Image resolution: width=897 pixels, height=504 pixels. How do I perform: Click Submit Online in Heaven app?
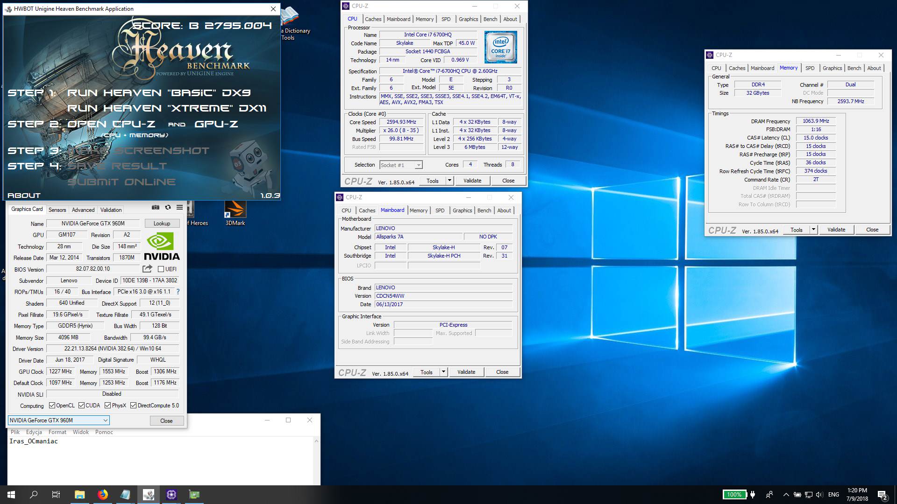coord(121,182)
